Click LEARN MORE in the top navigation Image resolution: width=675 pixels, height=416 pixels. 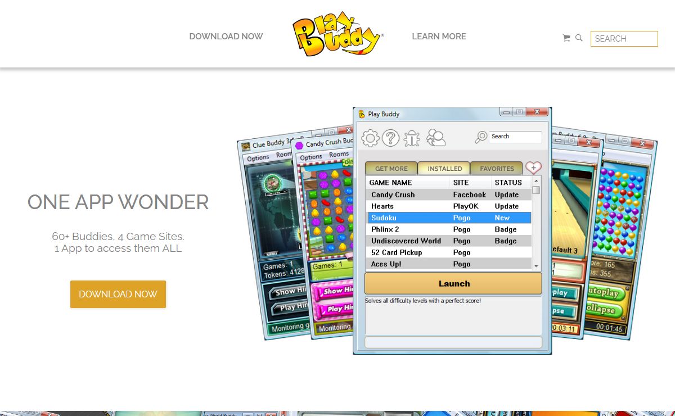point(439,37)
